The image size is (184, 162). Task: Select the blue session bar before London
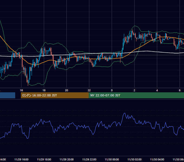(8, 95)
